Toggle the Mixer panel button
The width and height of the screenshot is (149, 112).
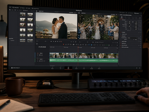(122, 12)
